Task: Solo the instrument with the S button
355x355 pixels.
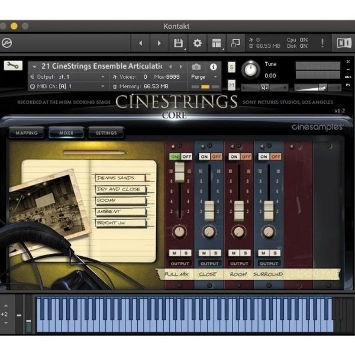Action: pos(231,67)
